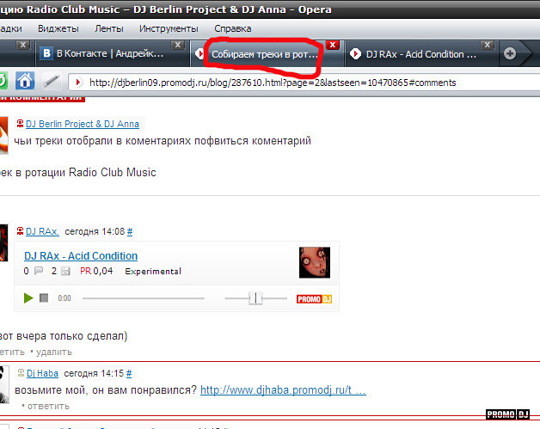Click ответить under the Dj Haba comment

point(48,407)
